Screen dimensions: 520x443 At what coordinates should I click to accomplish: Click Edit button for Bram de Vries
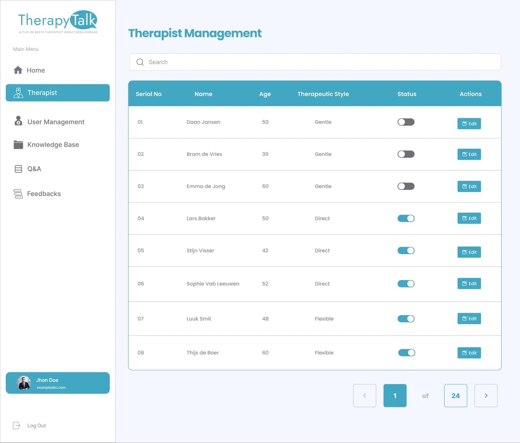[x=469, y=154]
